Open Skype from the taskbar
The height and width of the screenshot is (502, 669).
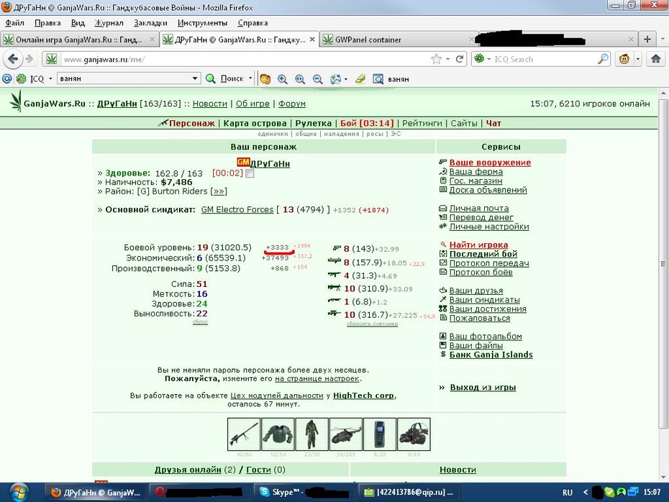(303, 492)
